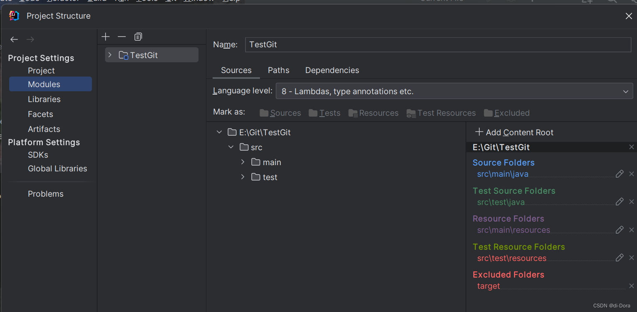Image resolution: width=637 pixels, height=312 pixels.
Task: Click the remove module minus icon
Action: [122, 37]
